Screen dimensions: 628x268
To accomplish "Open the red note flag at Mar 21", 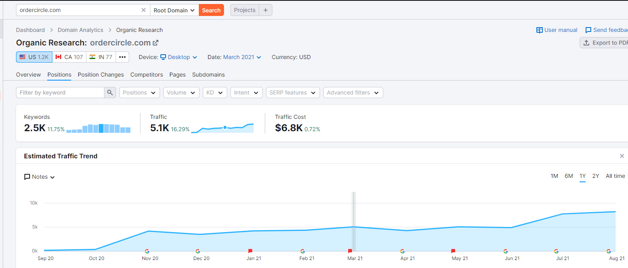I will pyautogui.click(x=350, y=251).
